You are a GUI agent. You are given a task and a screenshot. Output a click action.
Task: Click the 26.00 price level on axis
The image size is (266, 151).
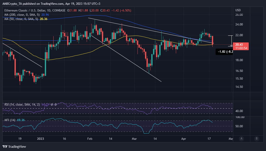[239, 15]
